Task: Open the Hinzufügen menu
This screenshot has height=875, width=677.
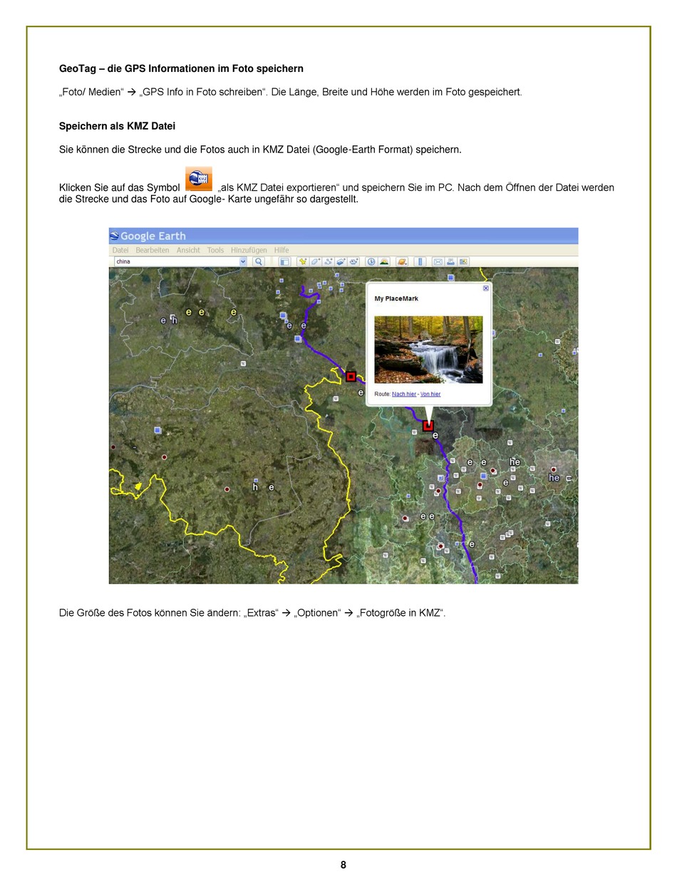Action: pos(249,251)
